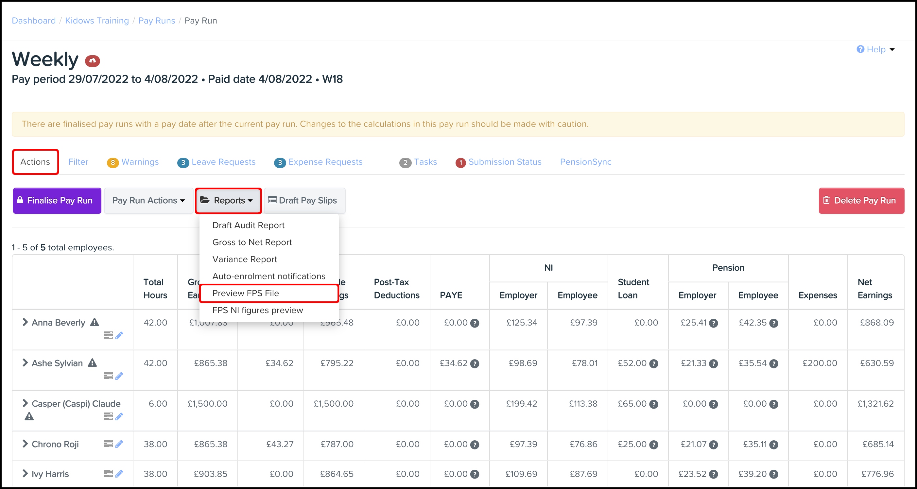Click student loan help icon for Casper Claude
Viewport: 917px width, 489px height.
click(x=654, y=404)
